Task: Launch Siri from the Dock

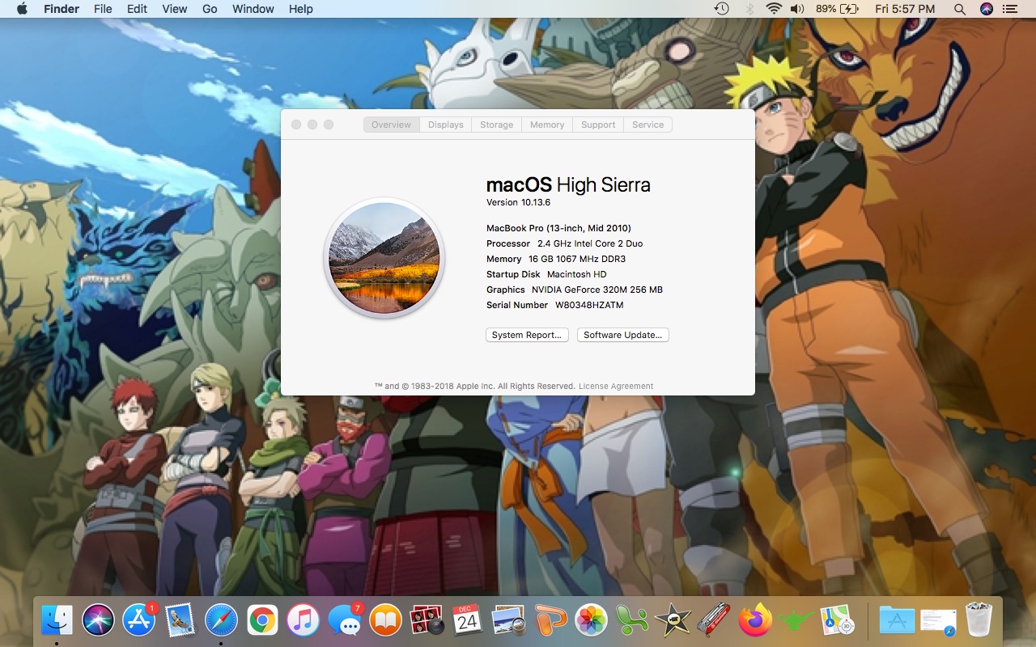Action: pos(98,620)
